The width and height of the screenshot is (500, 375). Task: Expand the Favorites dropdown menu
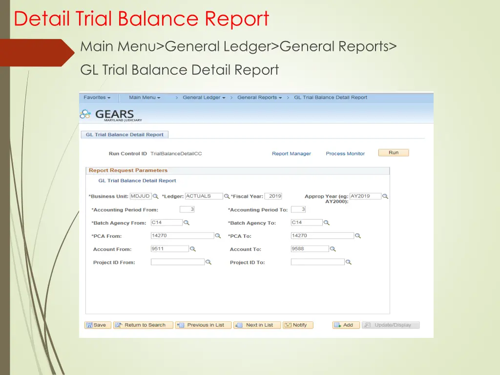(x=97, y=98)
